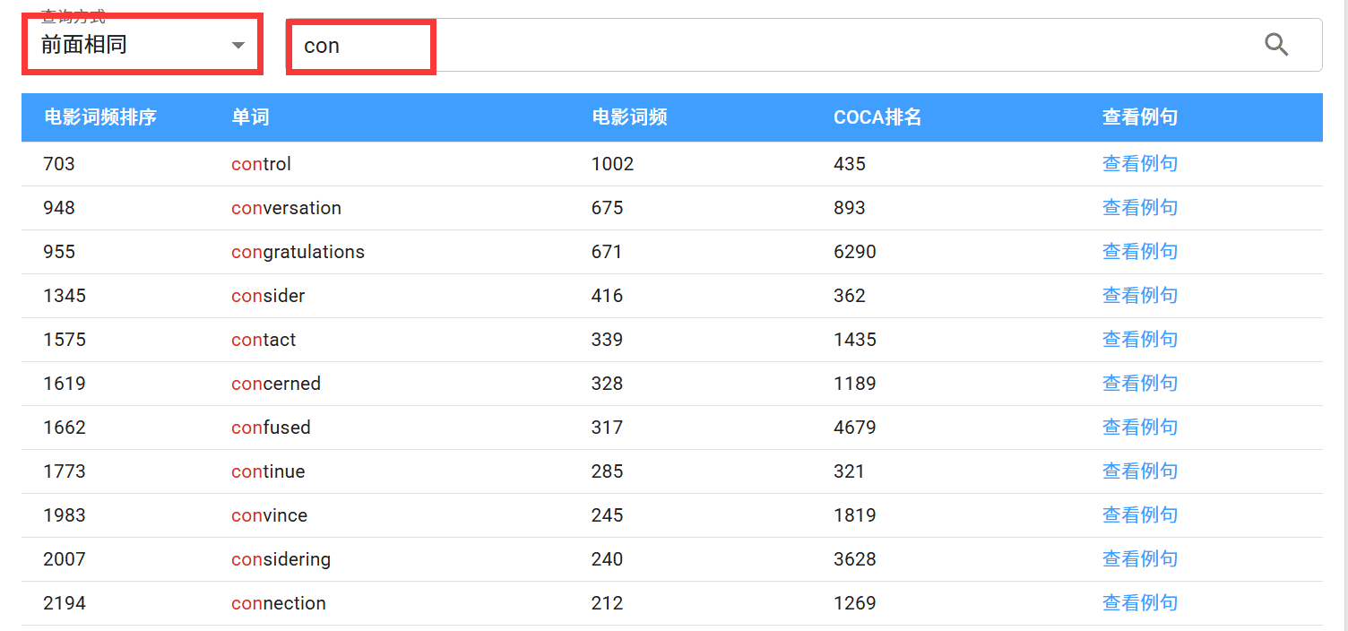Screen dimensions: 1348x631
Task: Click the 电影词频排序 column header
Action: click(x=100, y=117)
